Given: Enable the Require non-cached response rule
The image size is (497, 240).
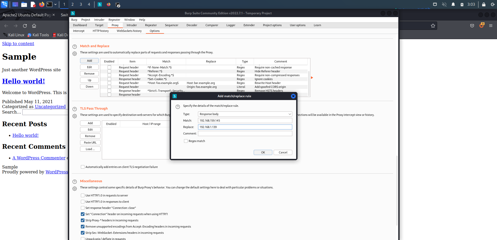Looking at the screenshot, I should 109,67.
